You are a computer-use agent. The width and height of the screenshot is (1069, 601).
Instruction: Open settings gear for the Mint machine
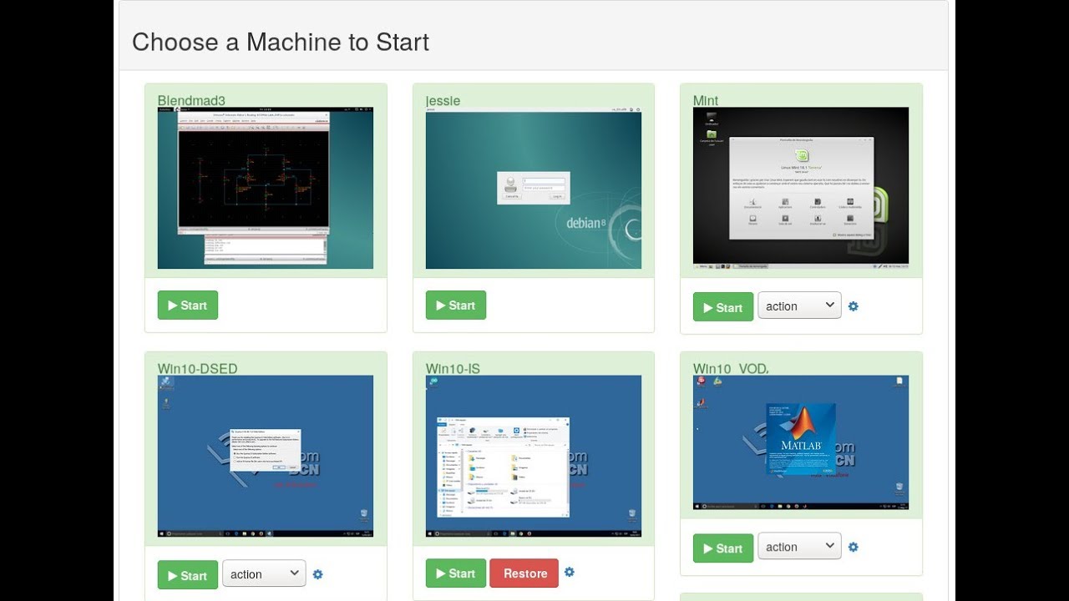coord(853,306)
